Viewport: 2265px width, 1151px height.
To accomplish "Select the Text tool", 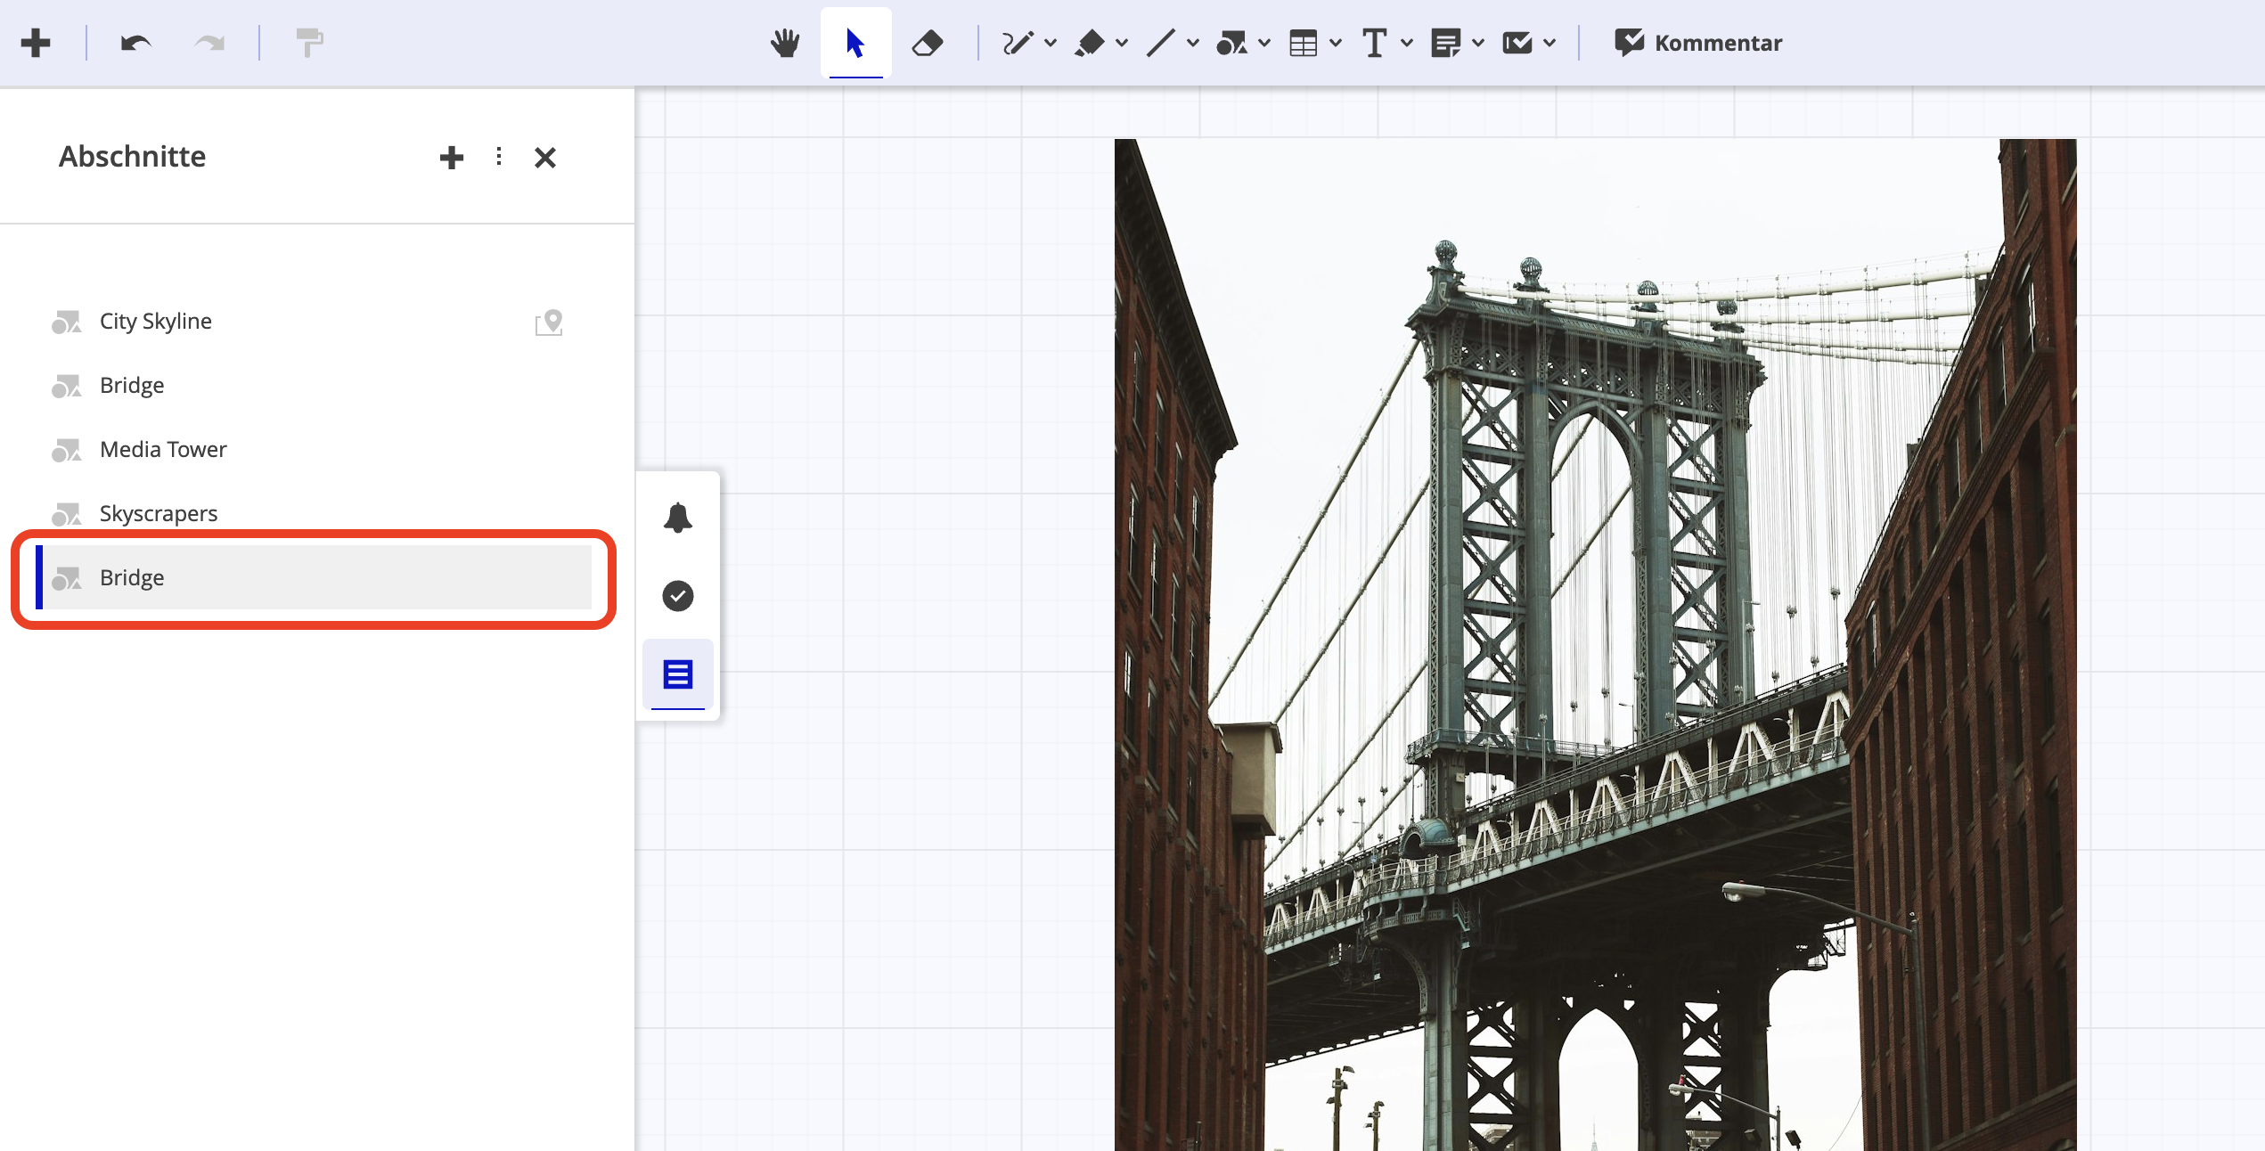I will pos(1374,42).
